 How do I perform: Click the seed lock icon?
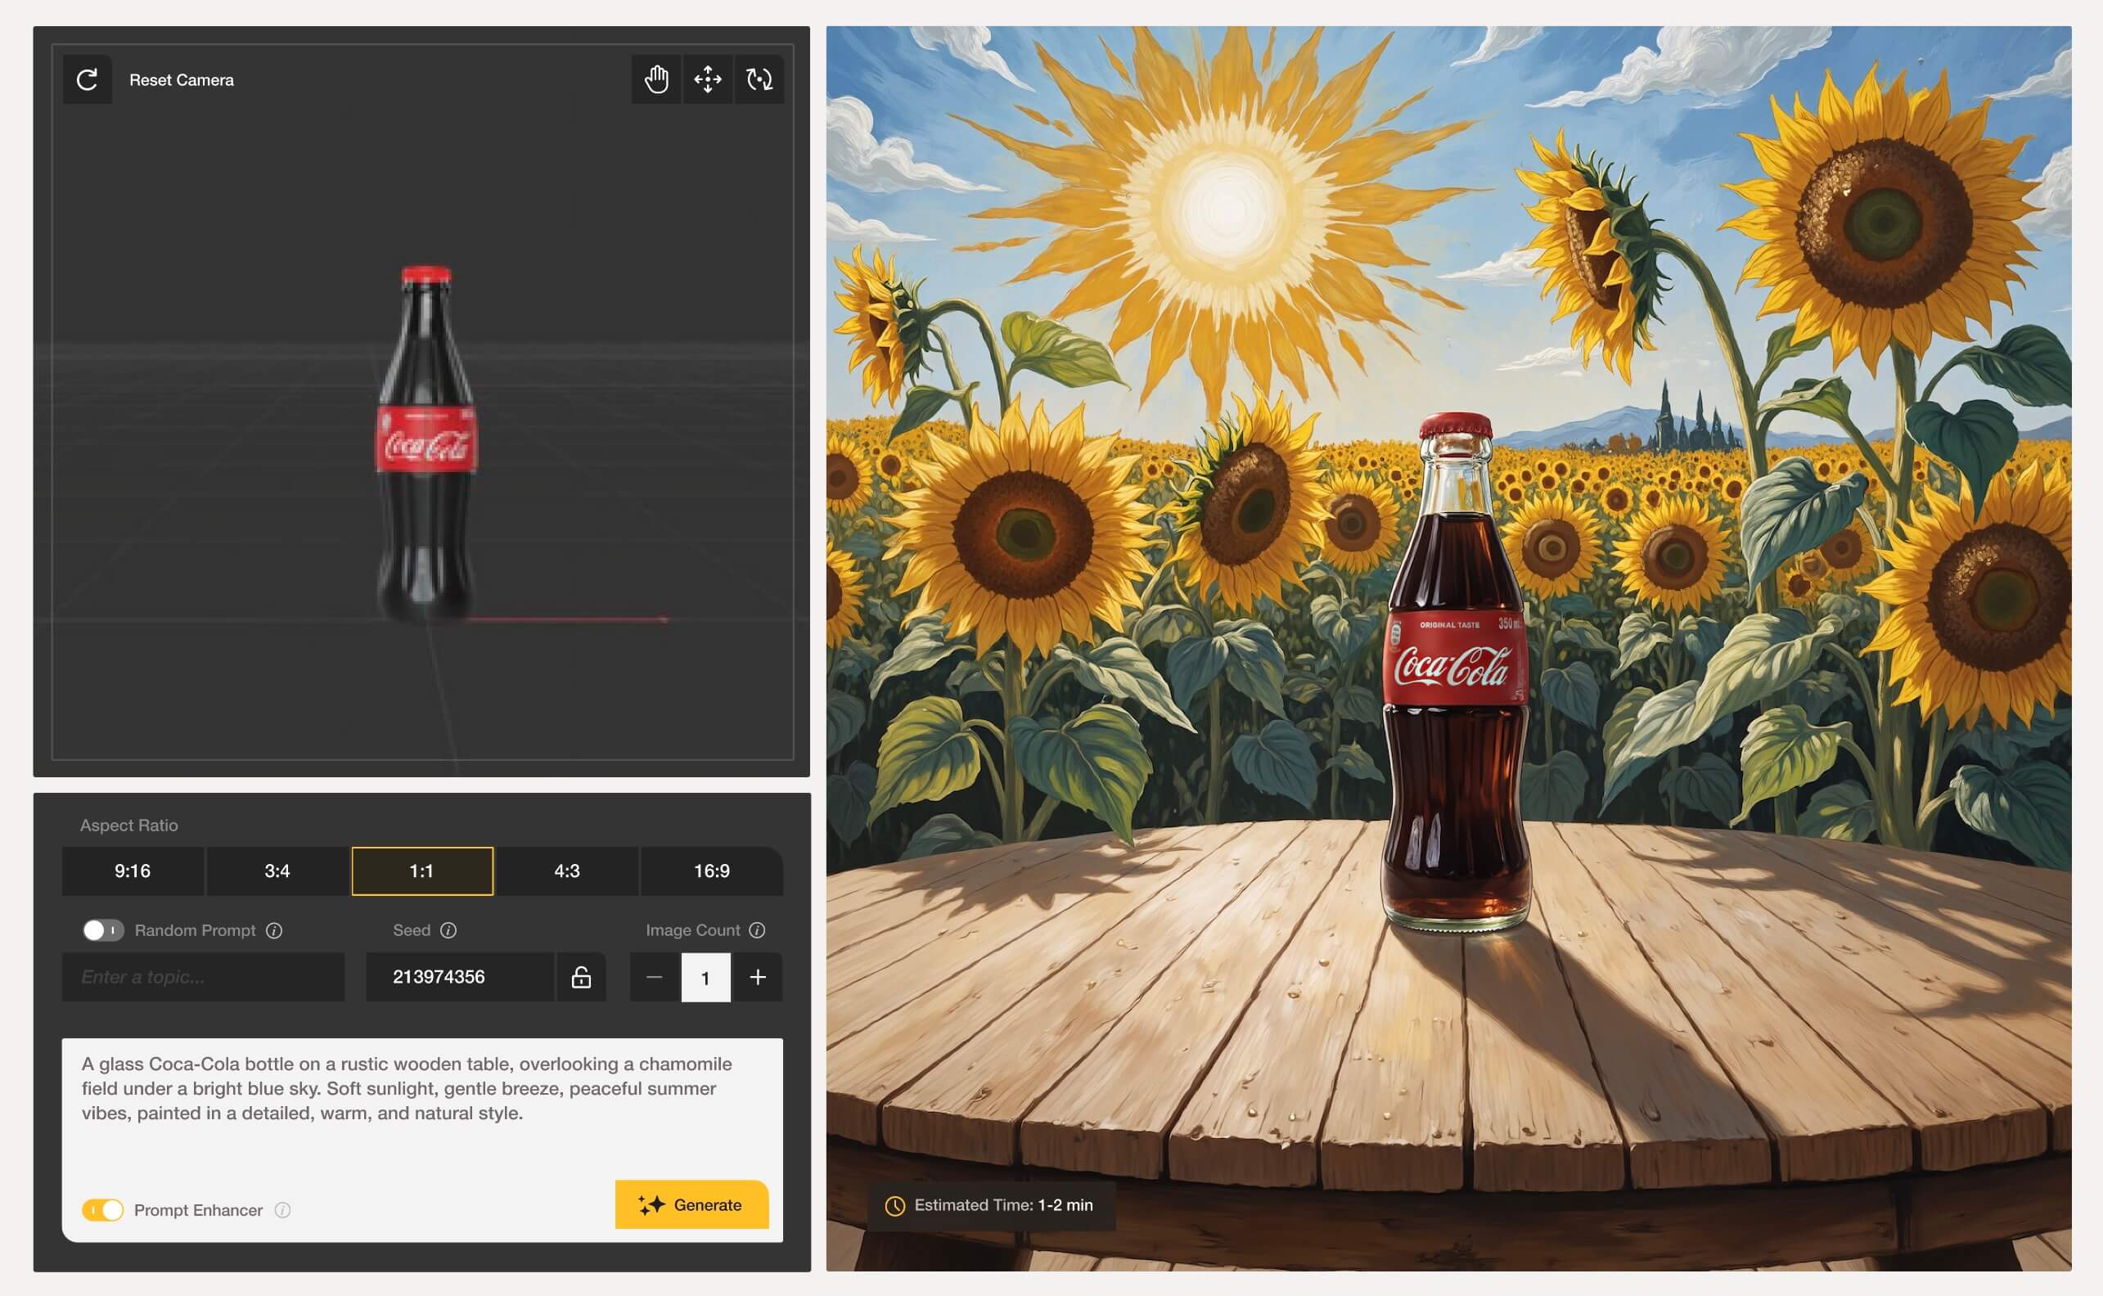(x=581, y=977)
